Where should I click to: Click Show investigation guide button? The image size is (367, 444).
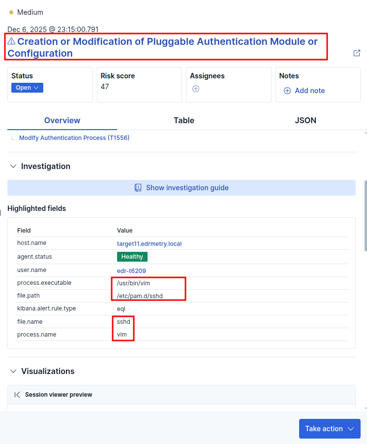[182, 188]
